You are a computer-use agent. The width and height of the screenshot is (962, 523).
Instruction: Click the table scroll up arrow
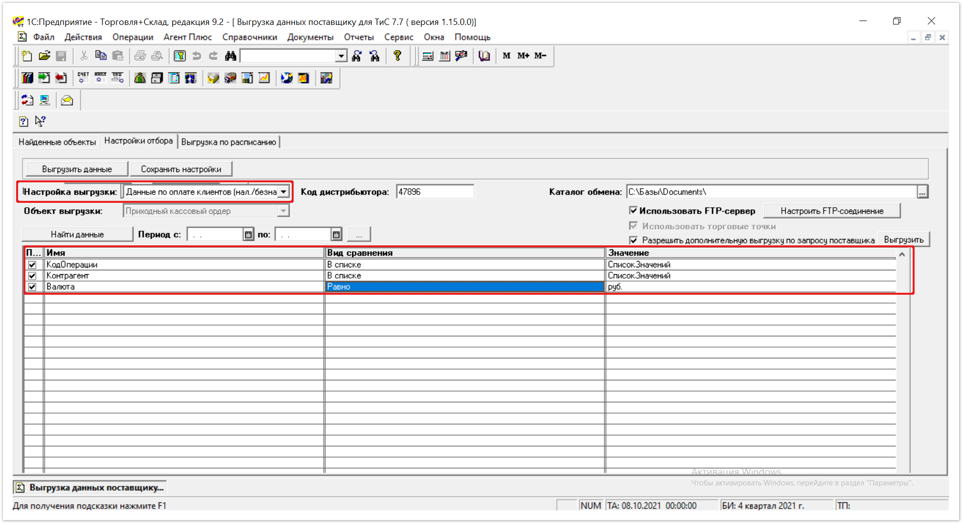(x=902, y=254)
